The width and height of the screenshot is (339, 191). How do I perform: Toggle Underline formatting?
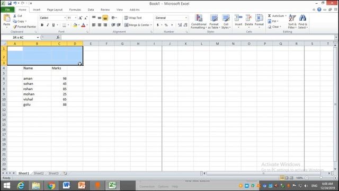click(x=53, y=25)
